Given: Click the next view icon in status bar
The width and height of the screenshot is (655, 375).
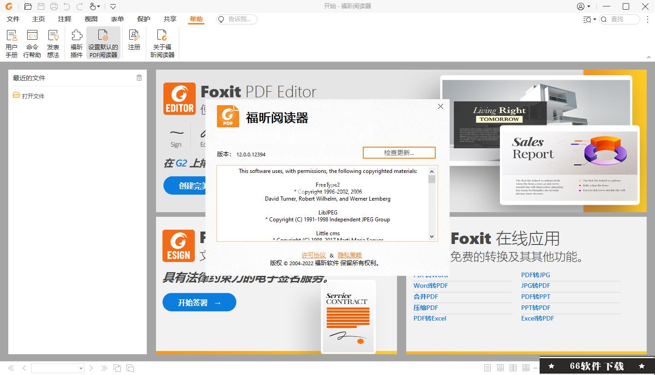Looking at the screenshot, I should [130, 368].
